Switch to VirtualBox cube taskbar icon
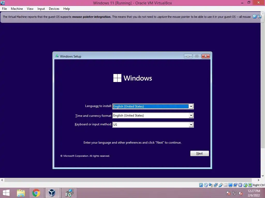265x198 pixels. (52, 193)
